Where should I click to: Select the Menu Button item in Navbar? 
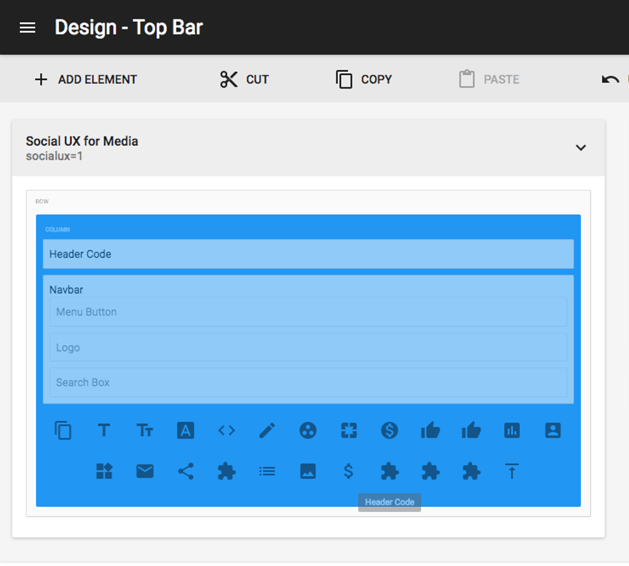tap(308, 312)
